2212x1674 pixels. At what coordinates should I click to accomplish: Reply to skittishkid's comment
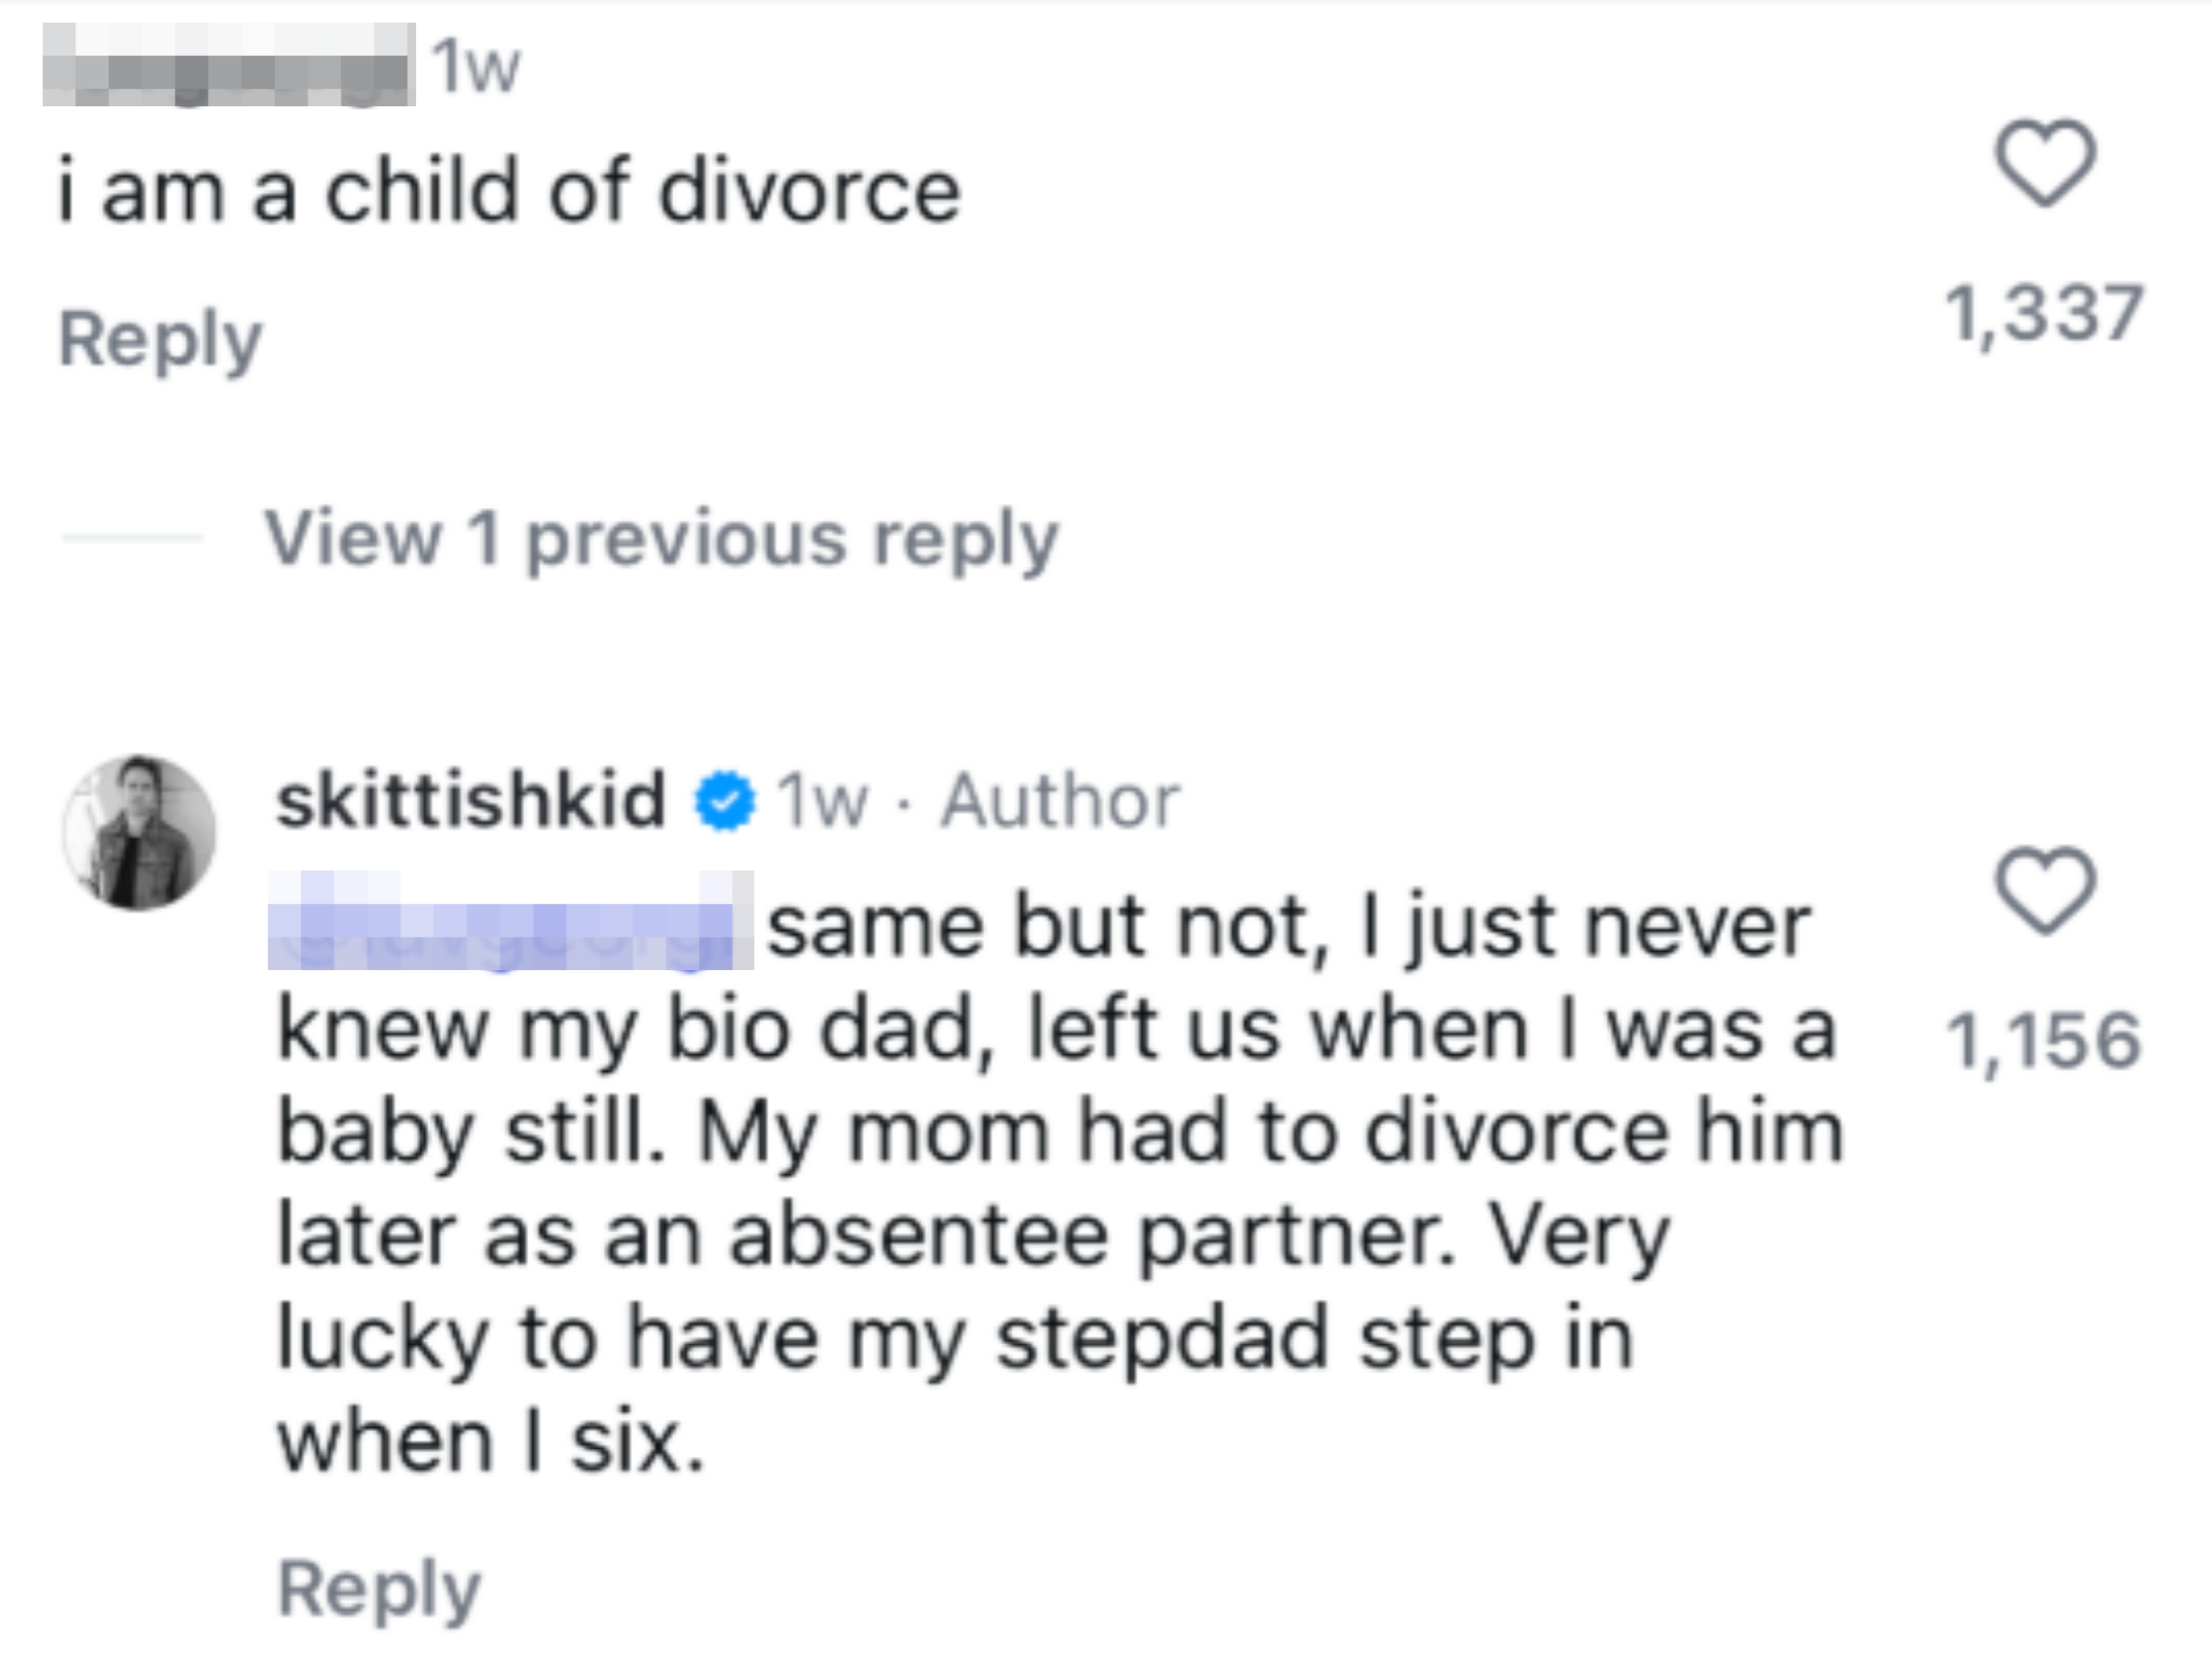coord(379,1588)
